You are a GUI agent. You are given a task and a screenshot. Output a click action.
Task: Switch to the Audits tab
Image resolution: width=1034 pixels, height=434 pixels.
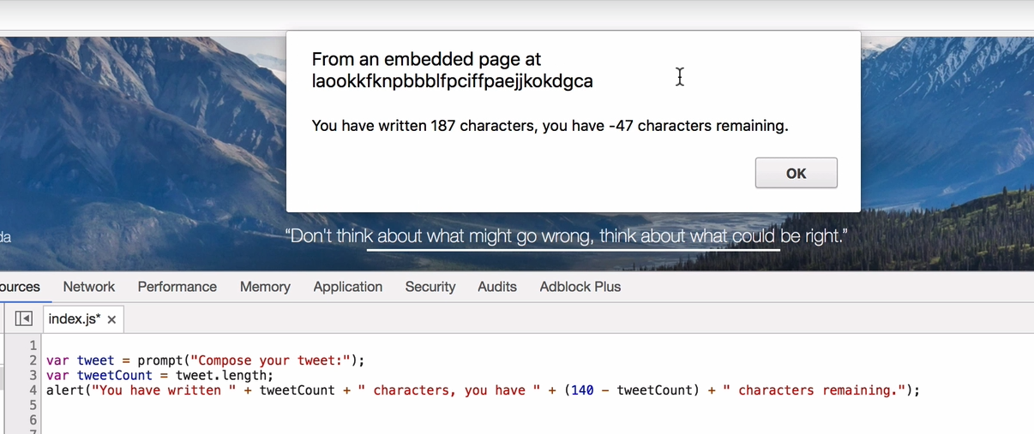tap(497, 287)
